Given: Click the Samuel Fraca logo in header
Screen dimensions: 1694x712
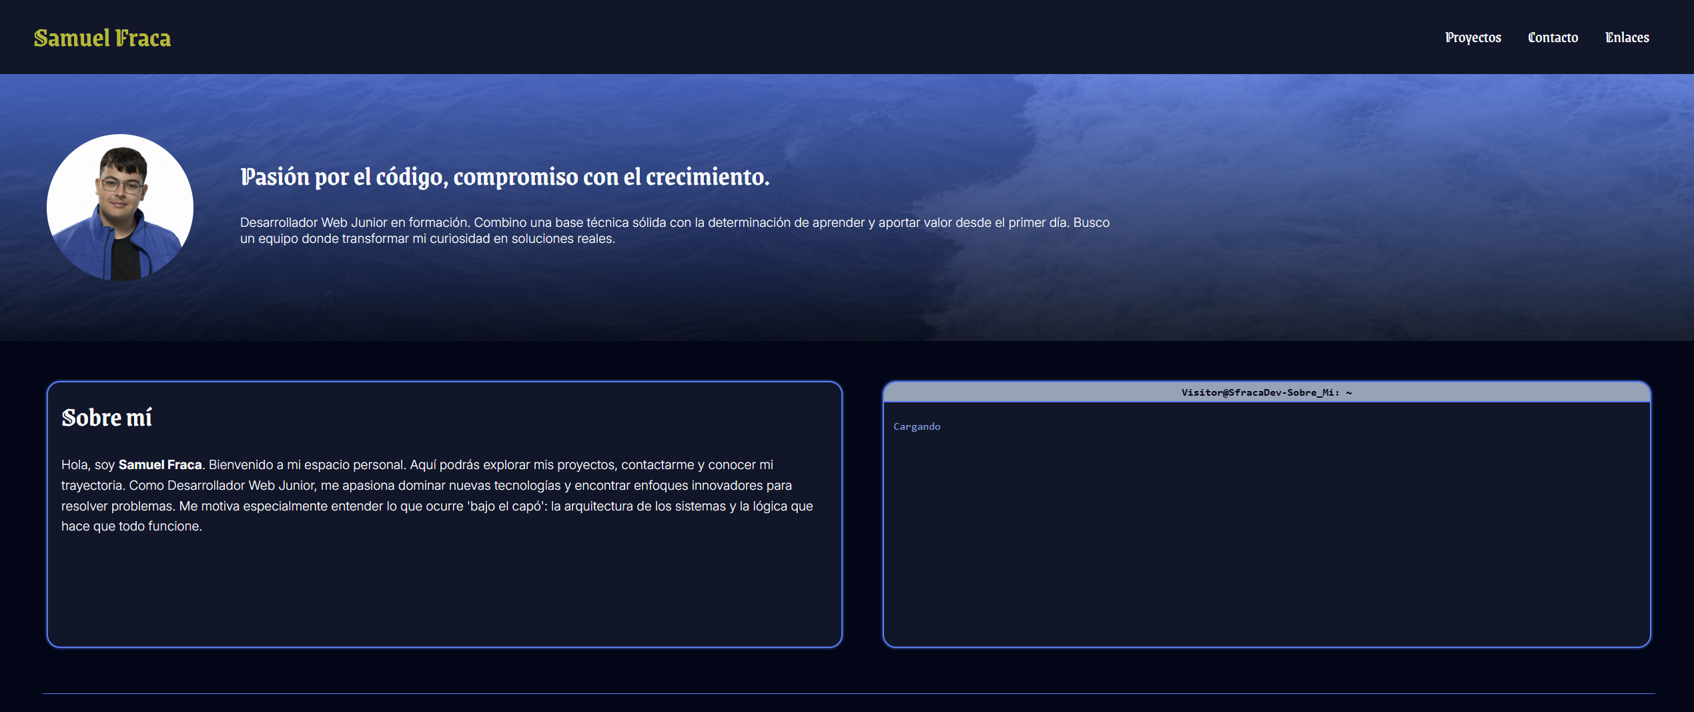Looking at the screenshot, I should point(102,38).
